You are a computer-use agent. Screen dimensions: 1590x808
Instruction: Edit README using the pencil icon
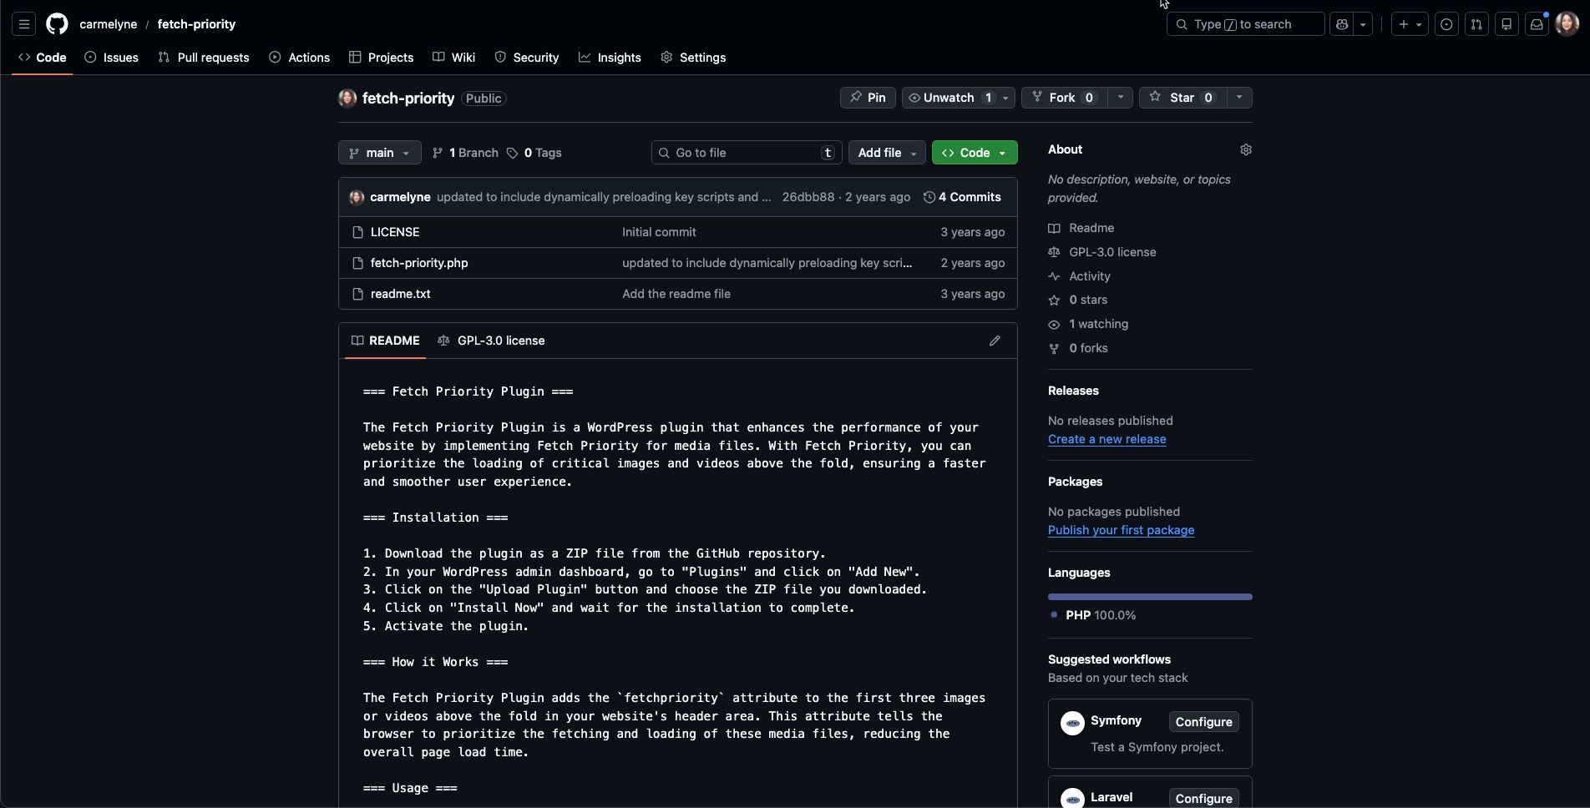[995, 341]
